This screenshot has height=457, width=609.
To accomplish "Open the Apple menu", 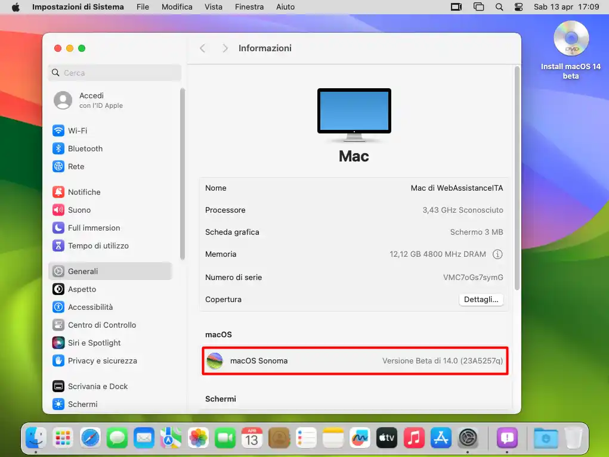I will (16, 7).
